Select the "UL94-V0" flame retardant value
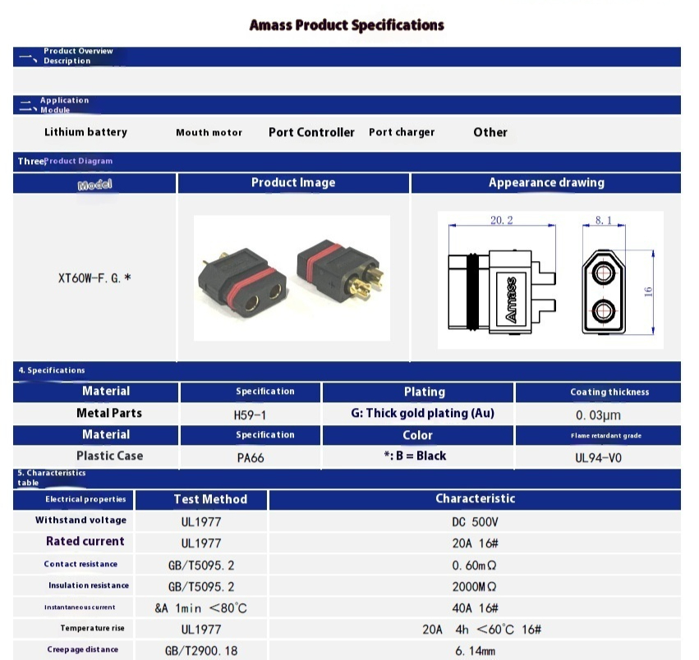 pyautogui.click(x=598, y=458)
